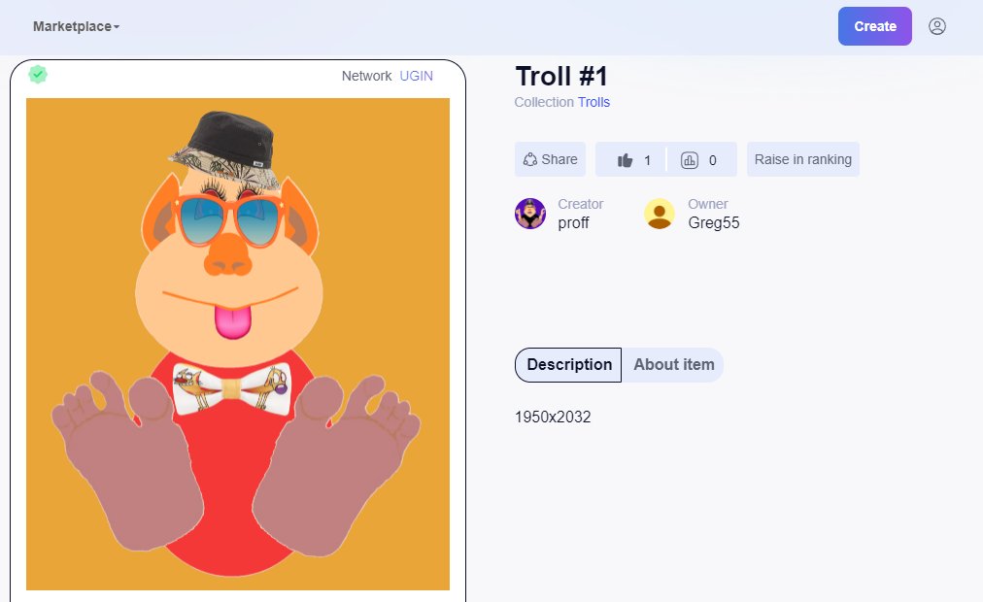983x602 pixels.
Task: Click the creator name proff
Action: 574,223
